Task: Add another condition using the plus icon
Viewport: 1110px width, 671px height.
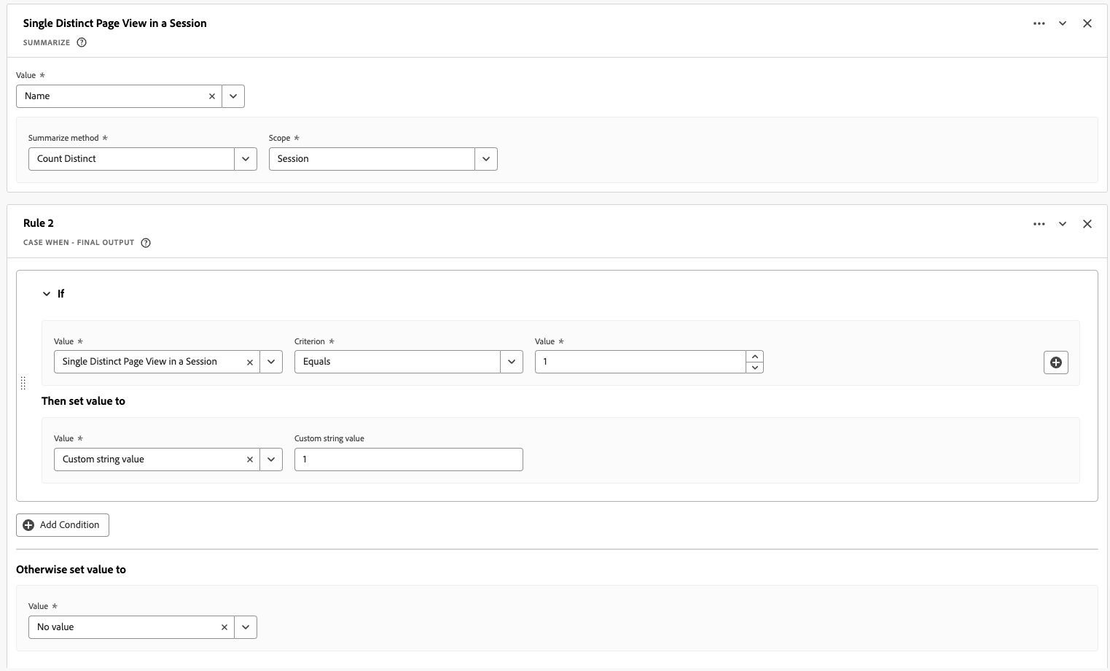Action: (x=1055, y=362)
